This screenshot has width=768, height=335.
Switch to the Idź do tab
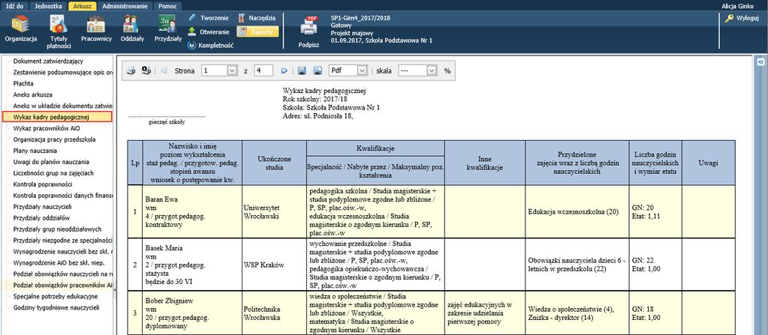[x=15, y=6]
